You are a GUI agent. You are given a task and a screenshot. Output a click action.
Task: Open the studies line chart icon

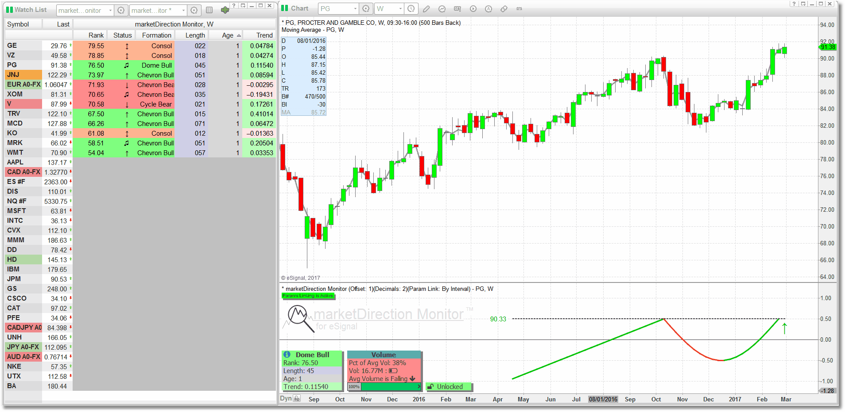coord(442,9)
